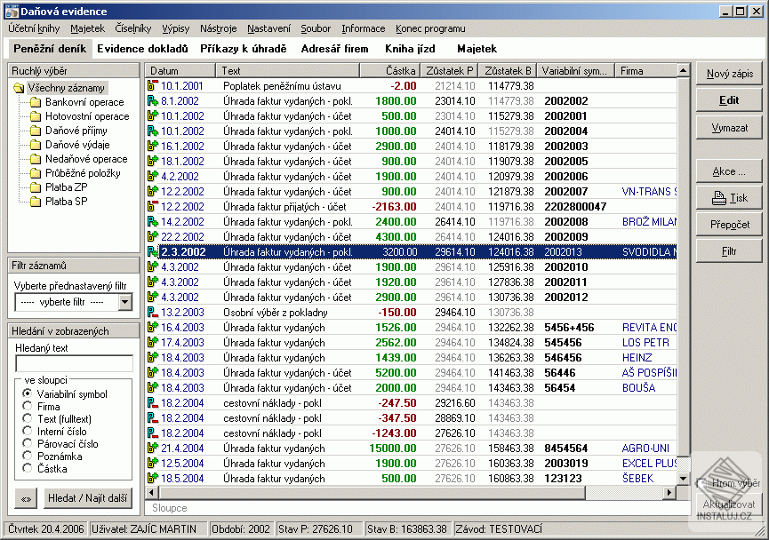Open the preset filter dropdown
This screenshot has width=769, height=540.
[124, 302]
